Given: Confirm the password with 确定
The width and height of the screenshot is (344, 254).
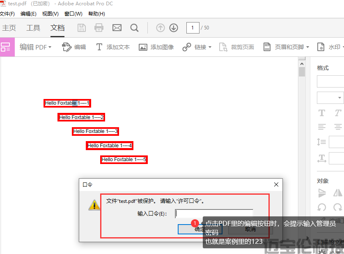Looking at the screenshot, I should point(200,229).
